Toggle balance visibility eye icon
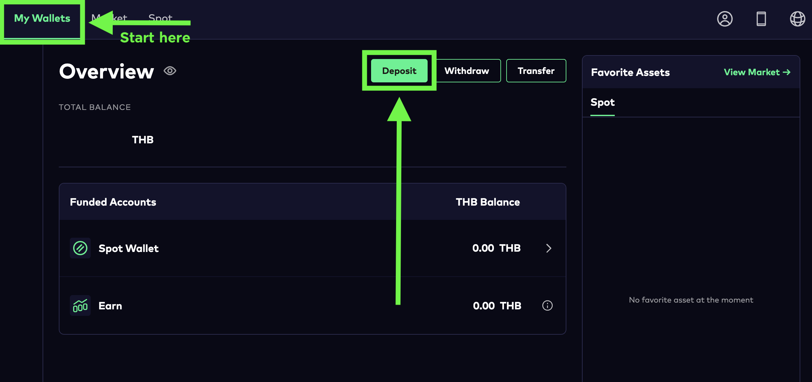Image resolution: width=812 pixels, height=382 pixels. (x=170, y=71)
